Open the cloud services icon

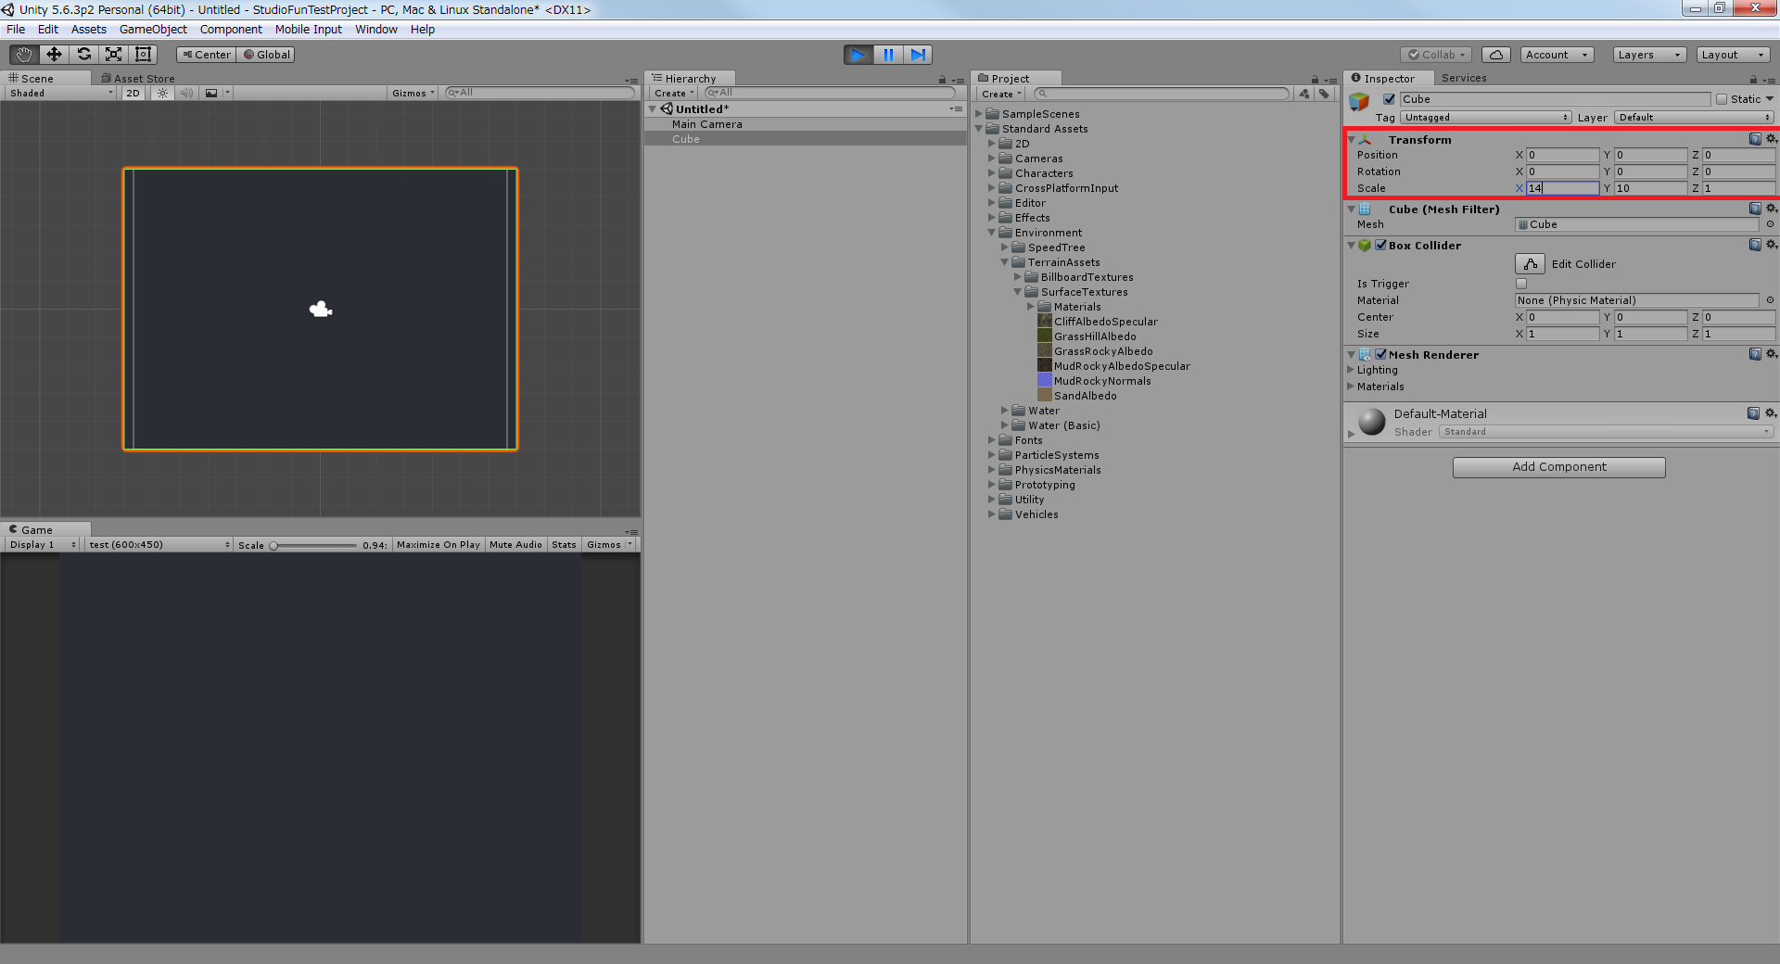pyautogui.click(x=1496, y=55)
